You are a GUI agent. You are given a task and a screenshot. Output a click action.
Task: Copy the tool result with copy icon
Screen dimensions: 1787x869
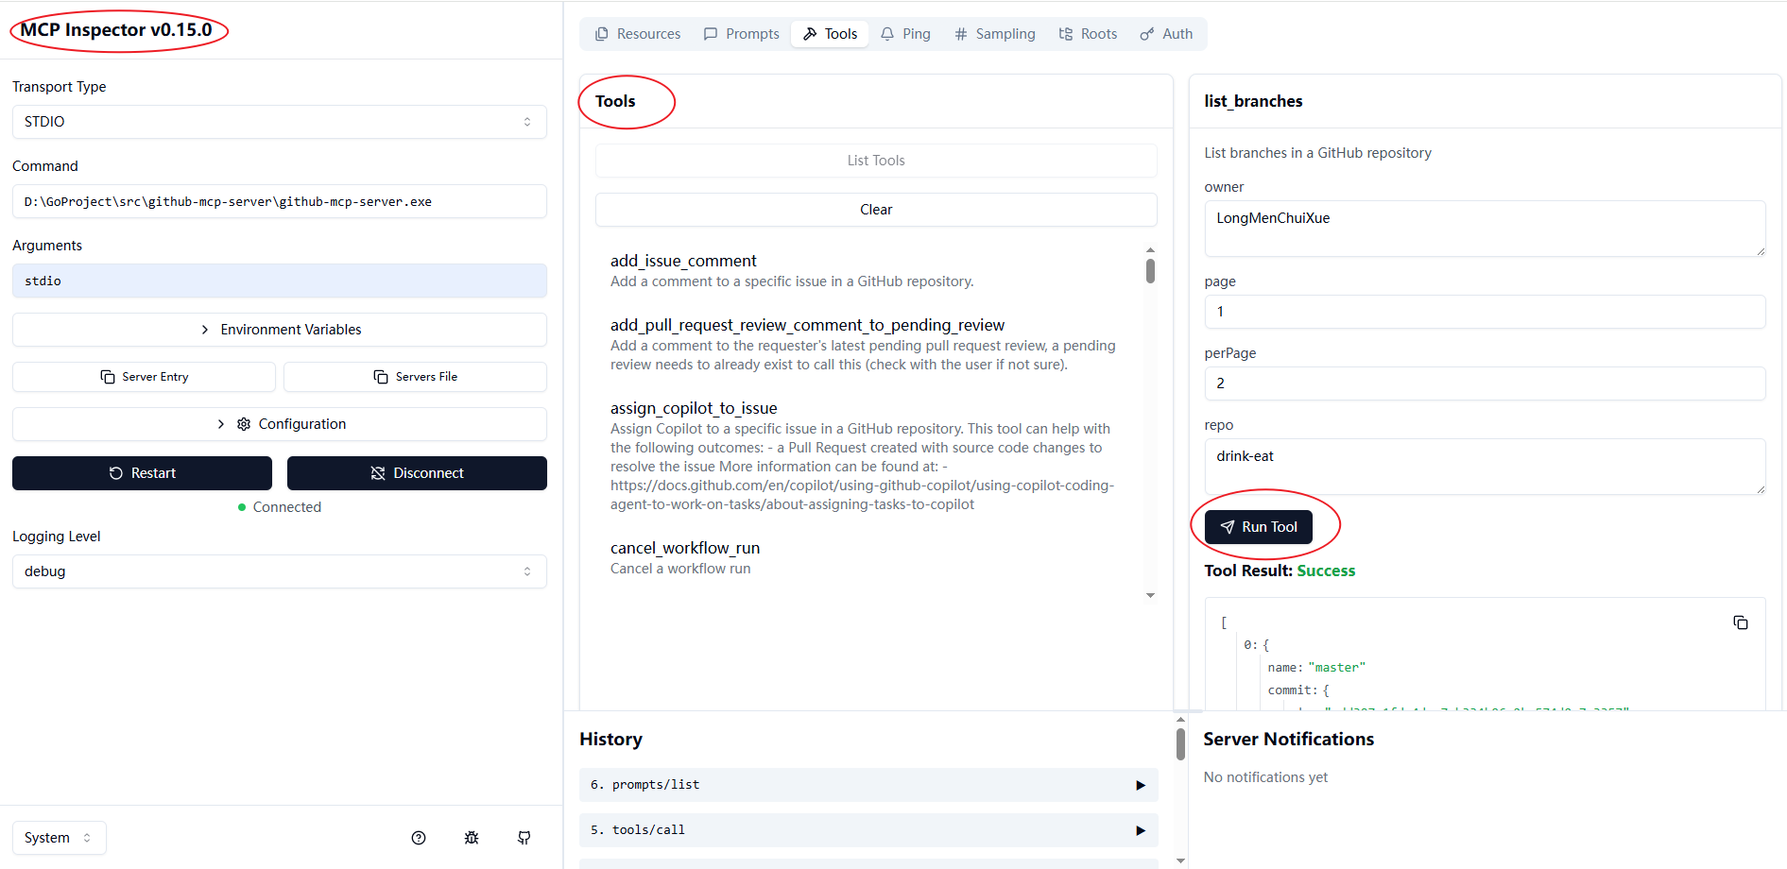pyautogui.click(x=1741, y=622)
